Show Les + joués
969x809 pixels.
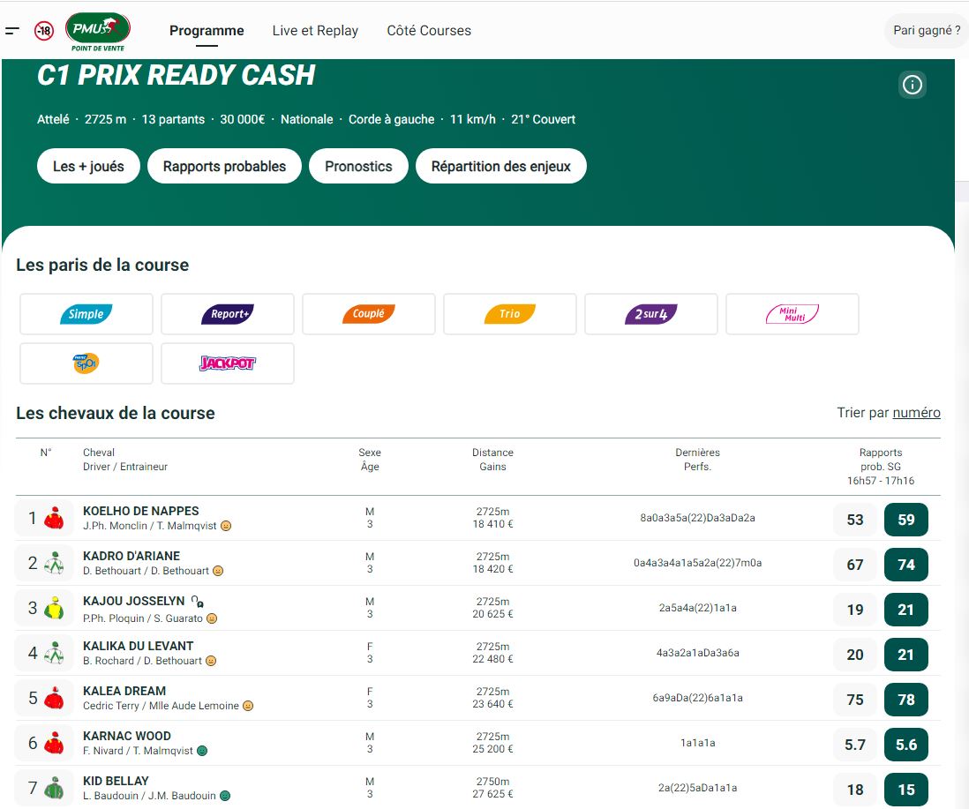(88, 166)
